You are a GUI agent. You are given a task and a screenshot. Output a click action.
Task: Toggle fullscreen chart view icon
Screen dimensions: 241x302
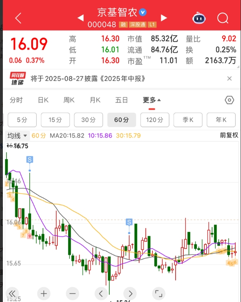click(x=158, y=293)
